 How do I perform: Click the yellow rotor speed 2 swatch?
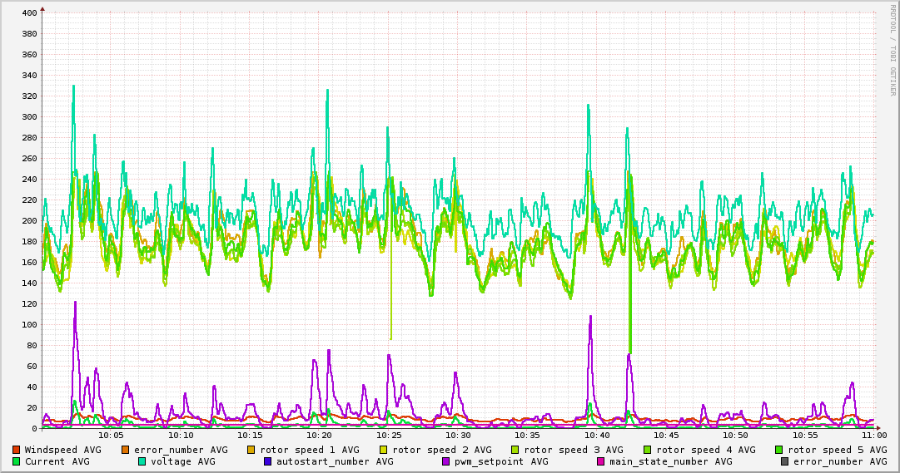[384, 450]
